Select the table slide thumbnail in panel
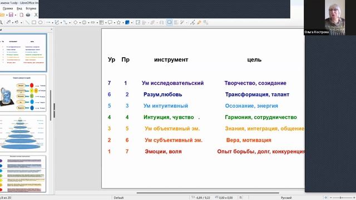The width and height of the screenshot is (356, 200). (23, 53)
